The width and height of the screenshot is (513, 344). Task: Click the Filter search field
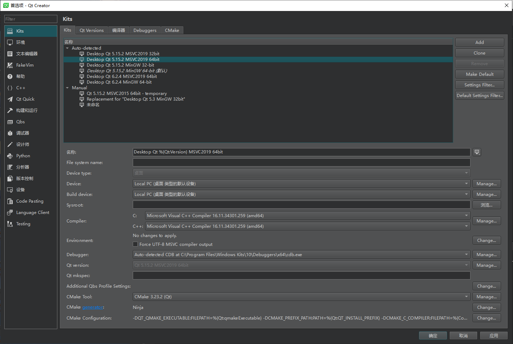click(x=31, y=19)
